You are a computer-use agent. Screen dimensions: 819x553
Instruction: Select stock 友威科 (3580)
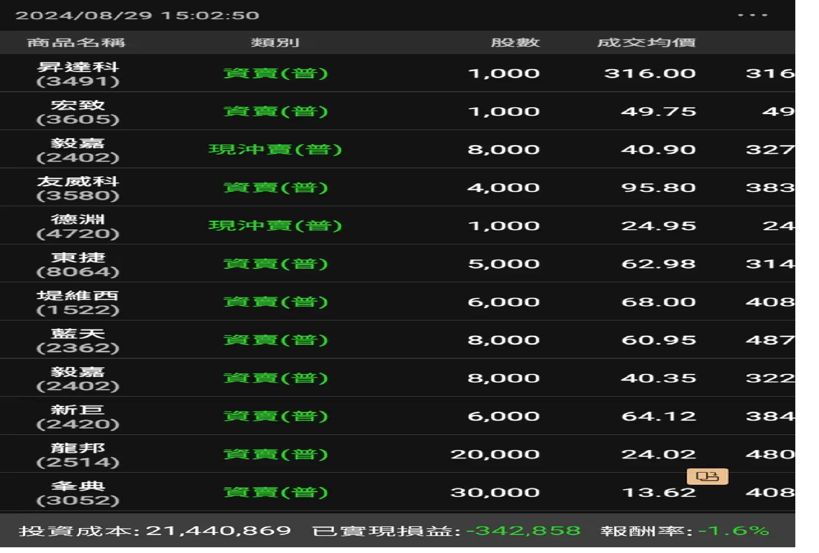[78, 188]
